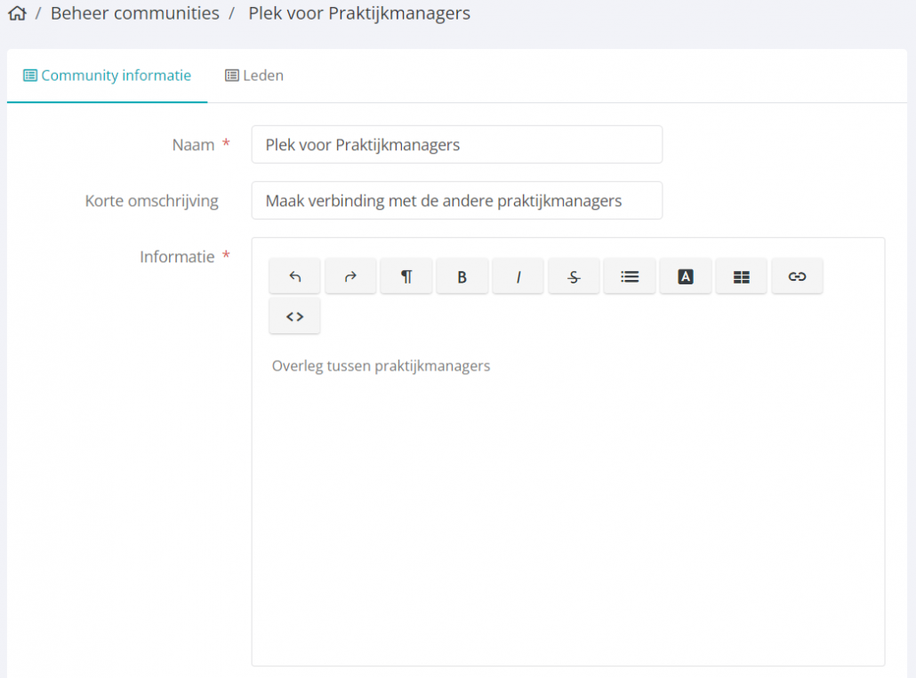
Task: Undo last edit in editor toolbar
Action: [294, 276]
